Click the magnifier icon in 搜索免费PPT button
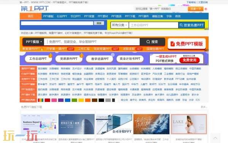This screenshot has width=228, height=143. (181, 25)
